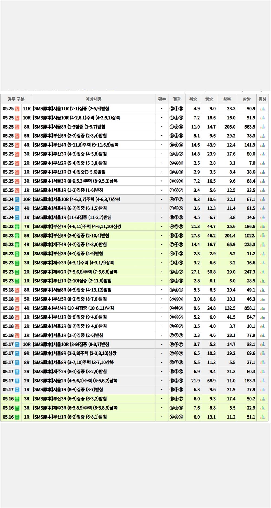Play voice icon for 05.17 서울1R row
271x508 pixels.
(262, 390)
